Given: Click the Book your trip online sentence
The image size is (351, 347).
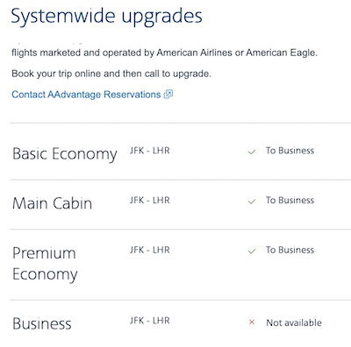Looking at the screenshot, I should (x=111, y=74).
